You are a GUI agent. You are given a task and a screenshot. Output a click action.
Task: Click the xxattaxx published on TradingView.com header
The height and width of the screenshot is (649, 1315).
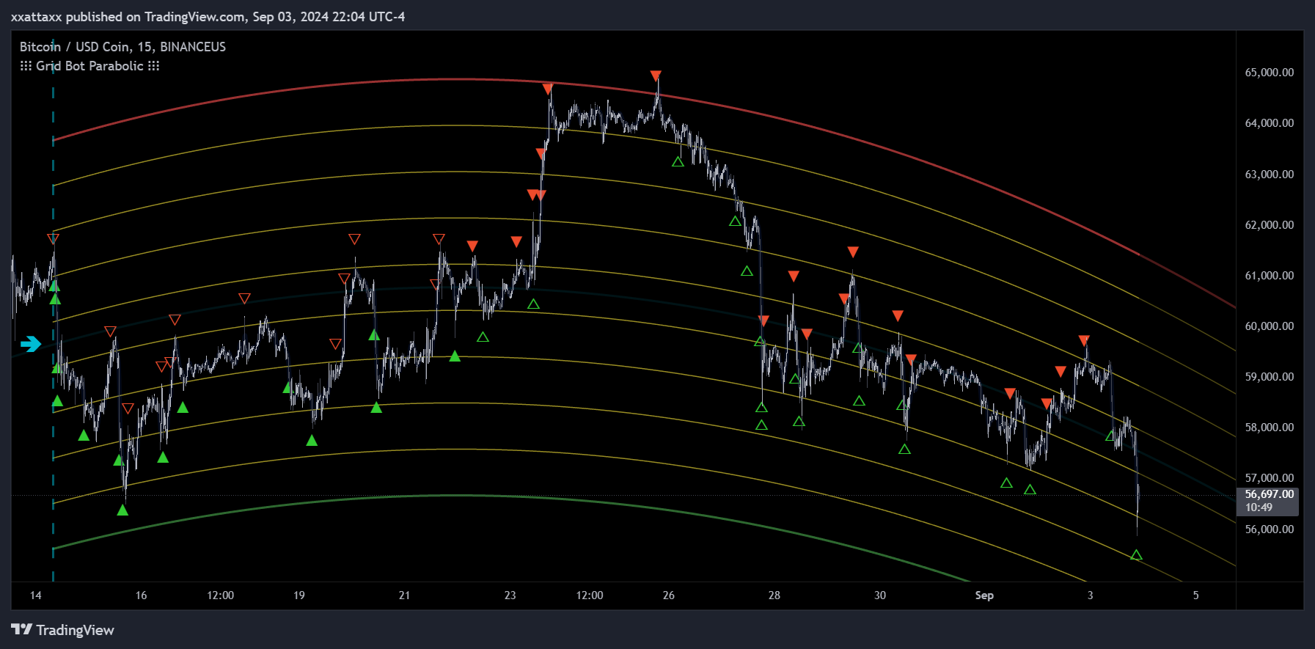tap(208, 17)
